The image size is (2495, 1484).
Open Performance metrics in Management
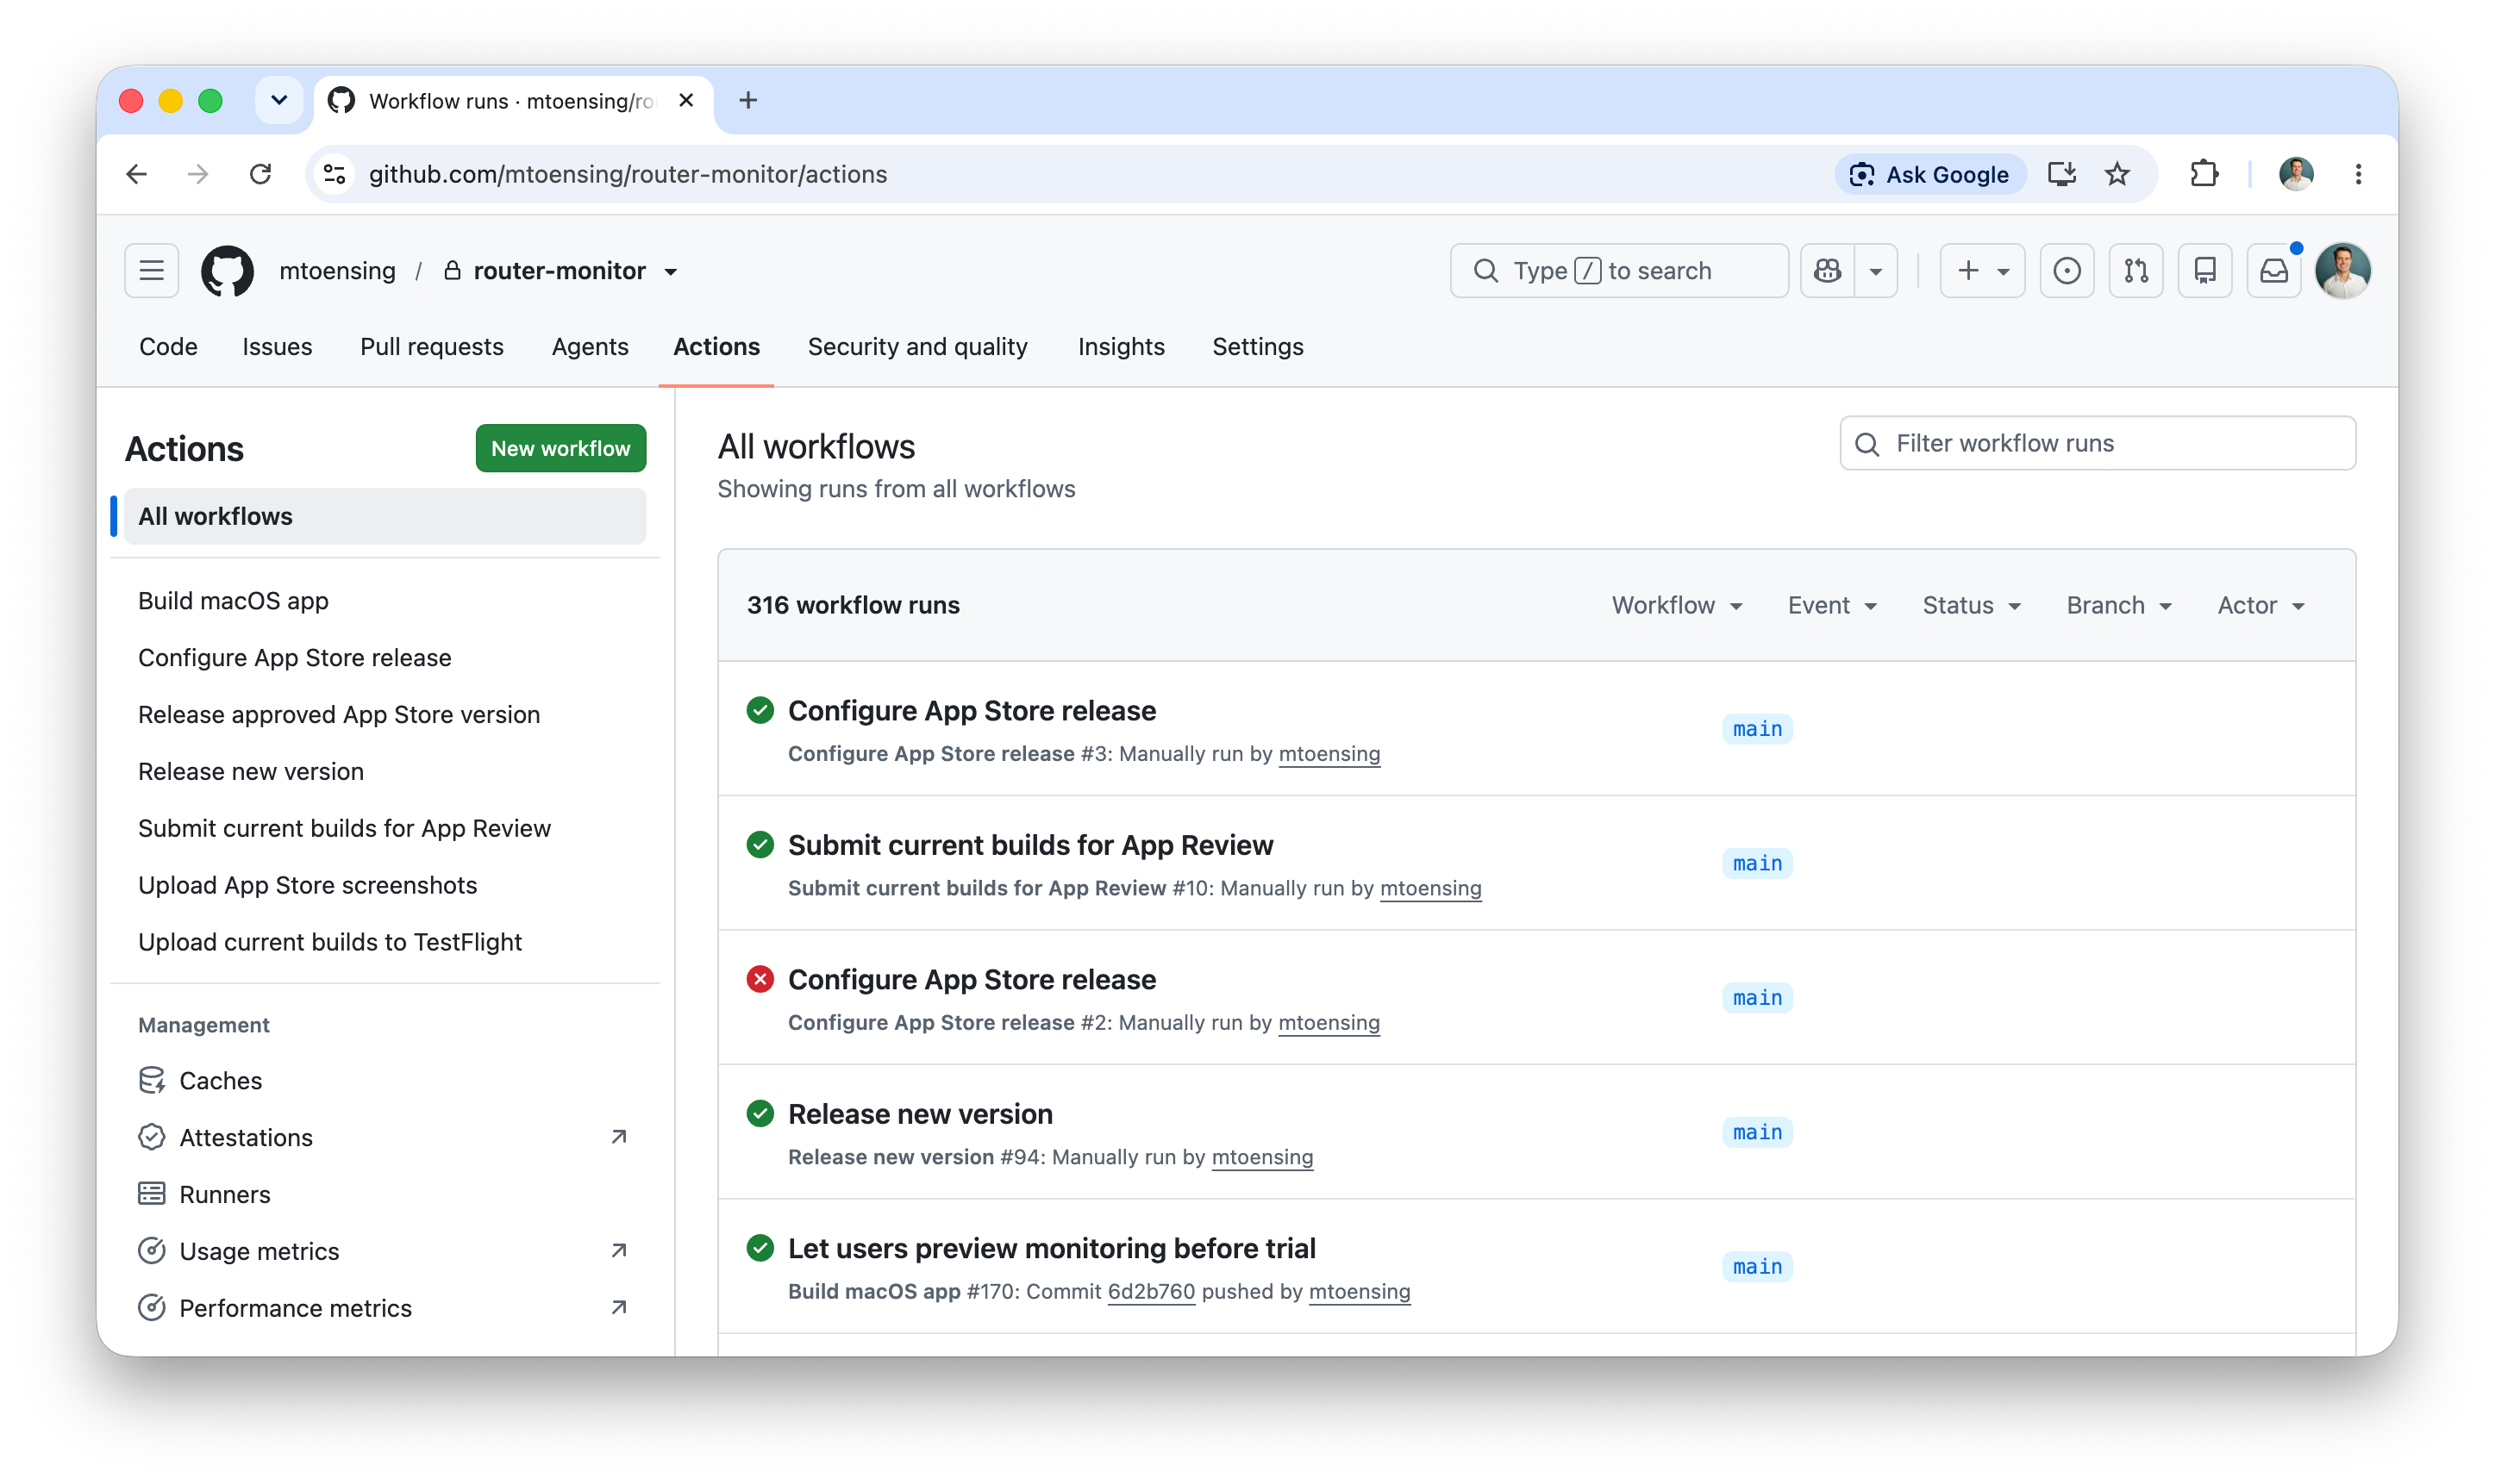tap(295, 1308)
